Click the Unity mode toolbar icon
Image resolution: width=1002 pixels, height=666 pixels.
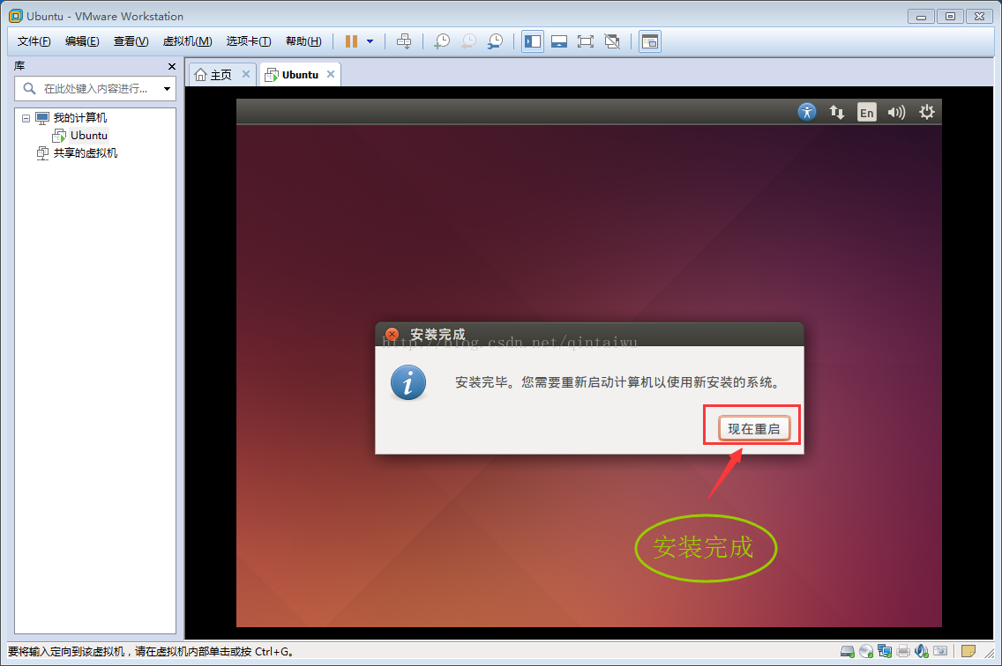[x=612, y=41]
